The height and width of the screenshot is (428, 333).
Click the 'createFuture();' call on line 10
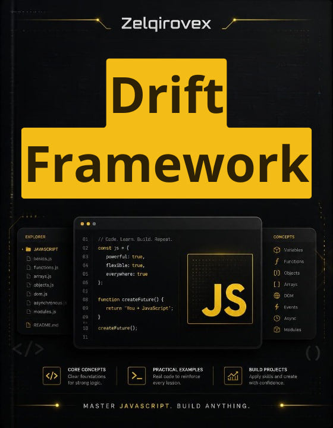coord(118,328)
